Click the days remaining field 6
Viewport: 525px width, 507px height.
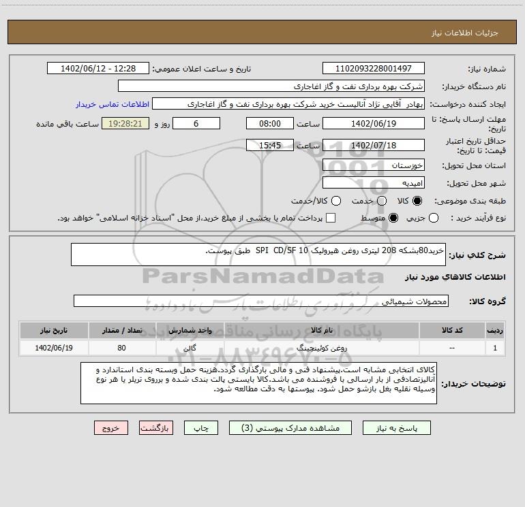point(196,123)
